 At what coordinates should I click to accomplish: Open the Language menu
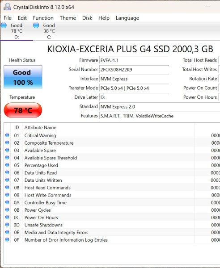coord(127,18)
